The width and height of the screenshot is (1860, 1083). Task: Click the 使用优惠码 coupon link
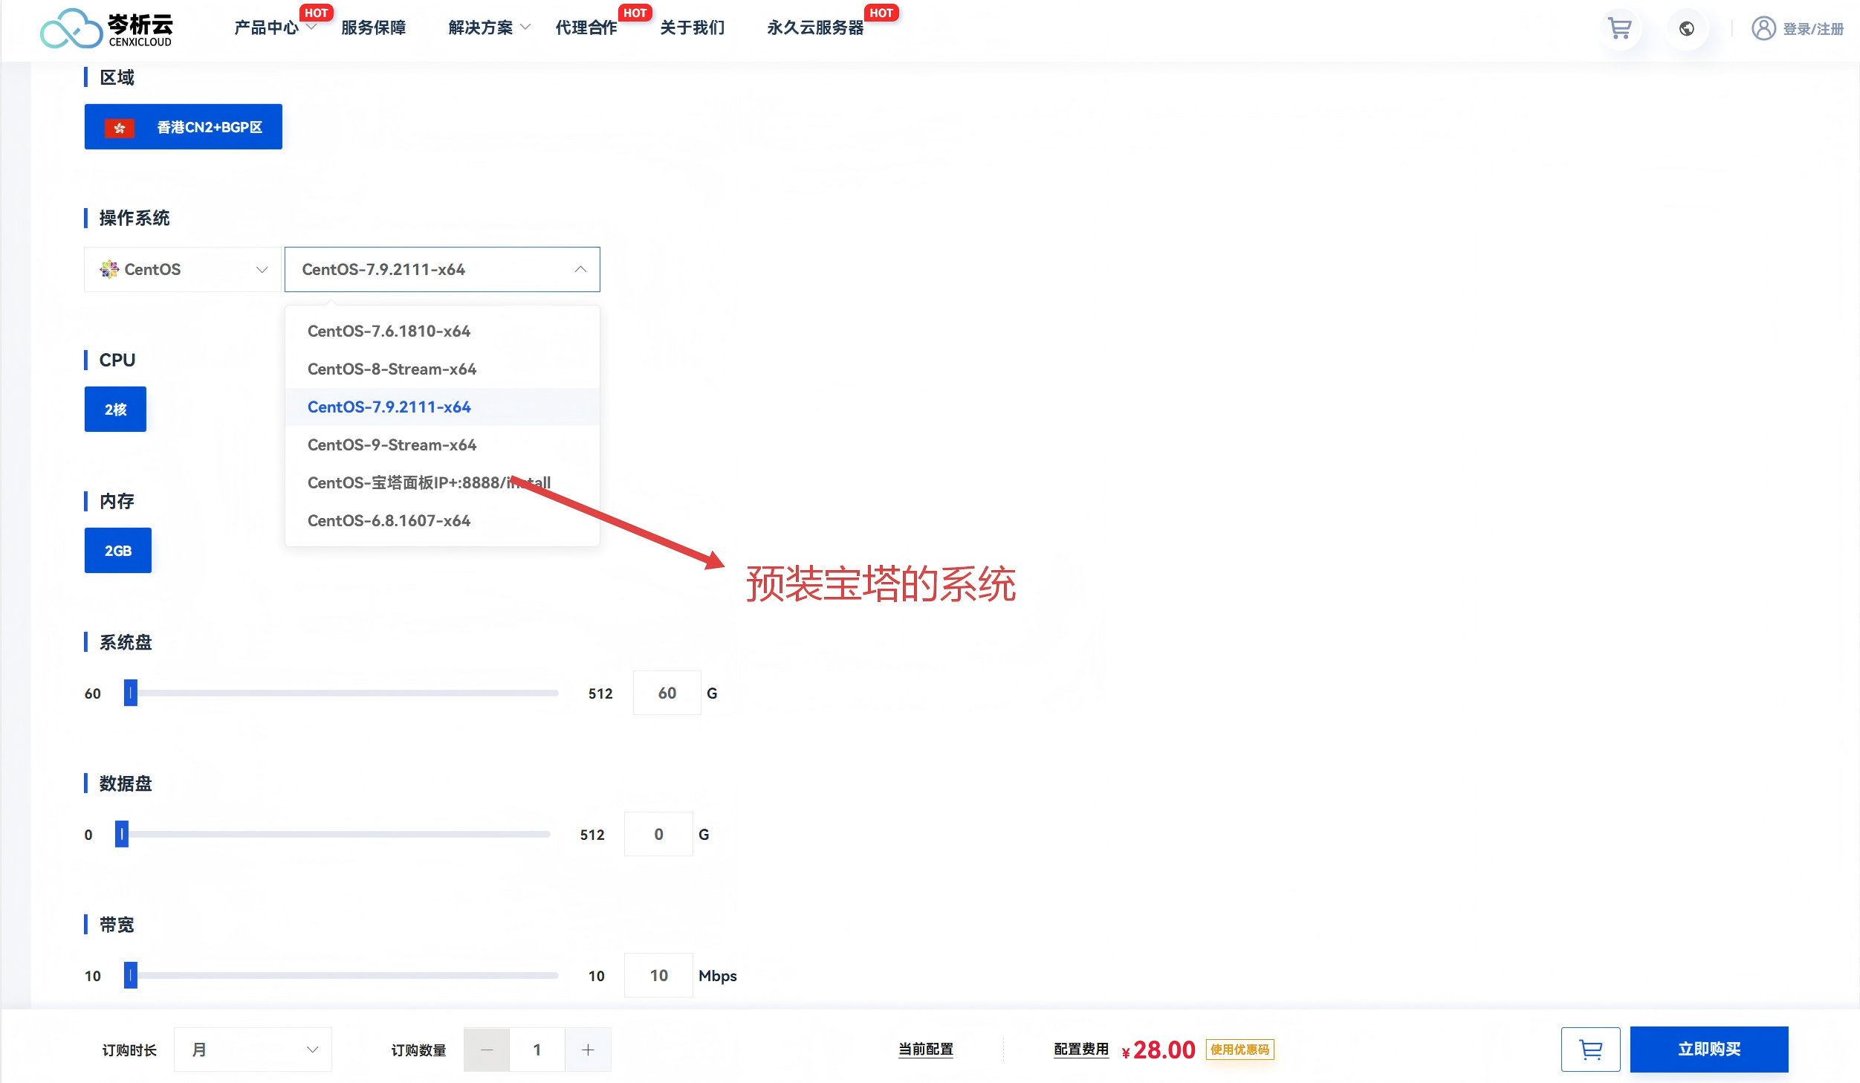pyautogui.click(x=1239, y=1049)
